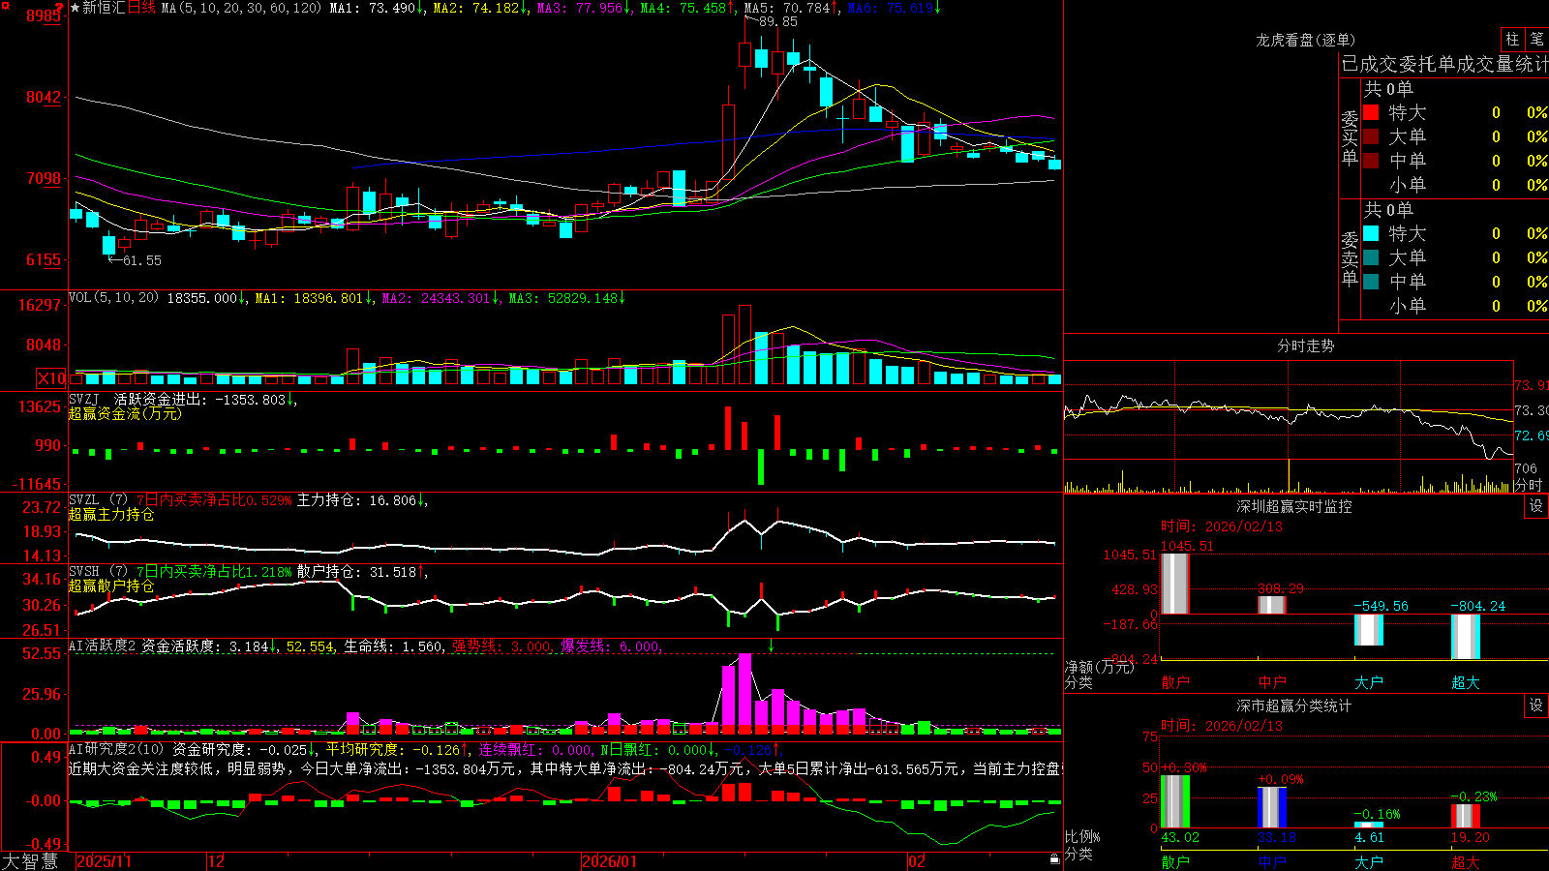Click the 超赢资金流(万元) label

pos(125,413)
